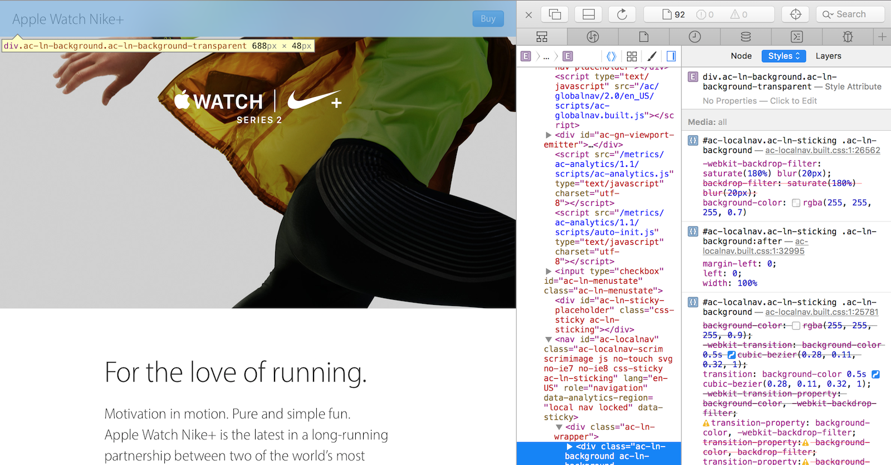
Task: Close the Web Inspector panel
Action: [x=528, y=15]
